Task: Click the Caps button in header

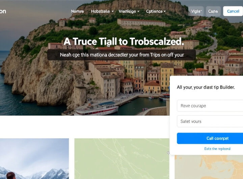Action: click(213, 11)
